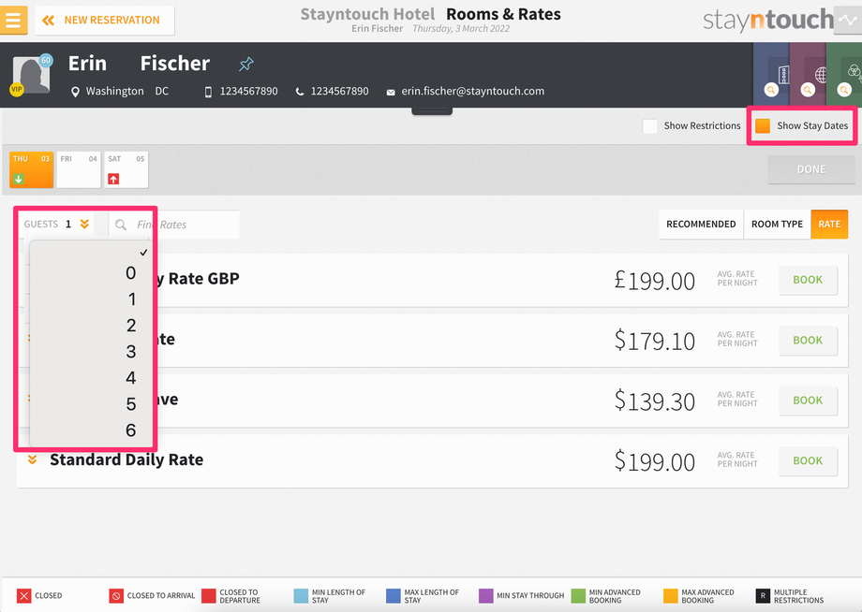Toggle Show Stay Dates checkbox
The image size is (862, 612).
[x=763, y=125]
